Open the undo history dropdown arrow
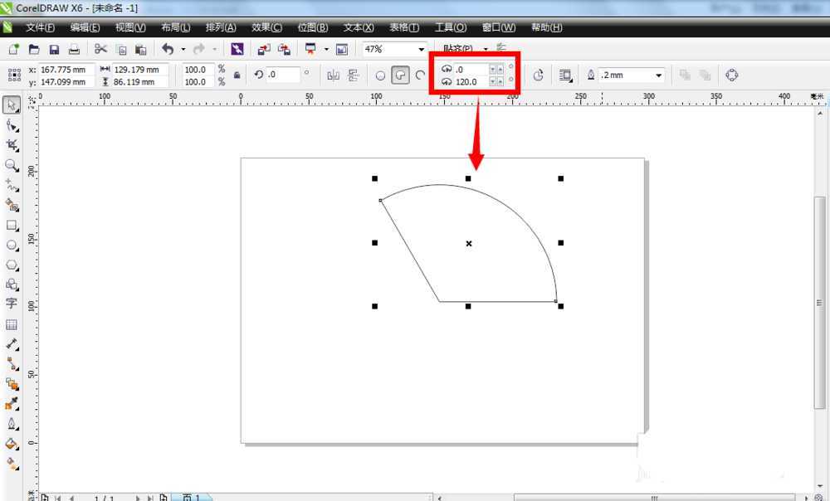This screenshot has height=501, width=830. pyautogui.click(x=183, y=50)
